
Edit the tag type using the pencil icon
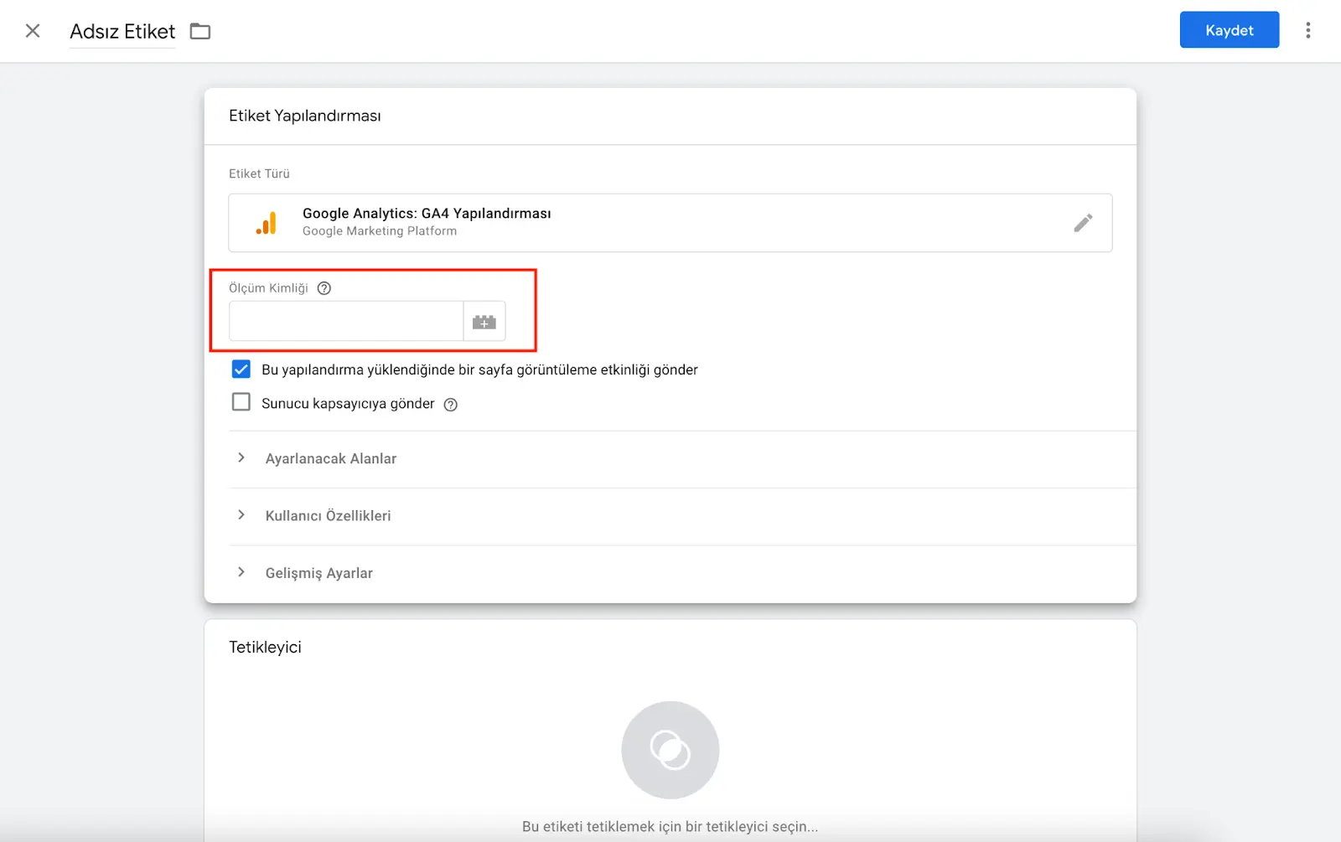coord(1083,223)
